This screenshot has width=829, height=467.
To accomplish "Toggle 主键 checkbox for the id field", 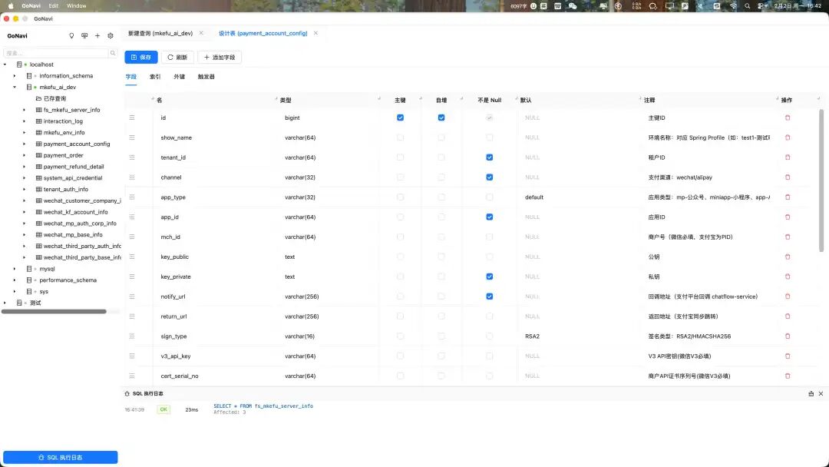I will pos(400,117).
